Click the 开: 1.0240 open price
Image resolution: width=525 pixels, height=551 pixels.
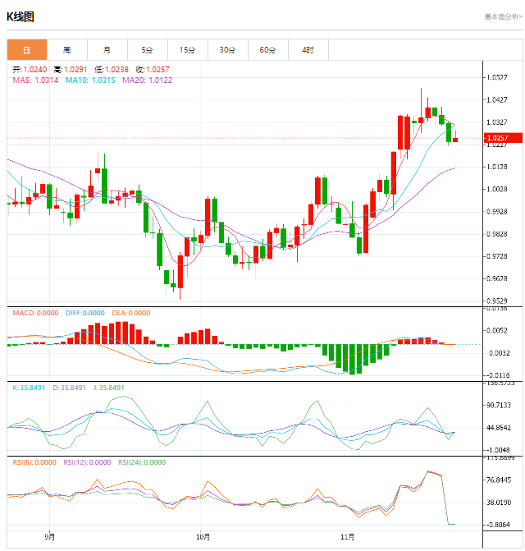tap(30, 70)
